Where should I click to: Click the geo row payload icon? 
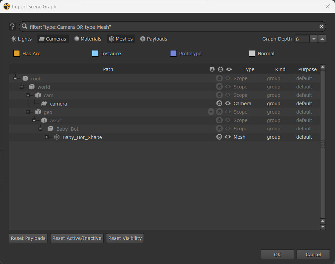pos(211,112)
